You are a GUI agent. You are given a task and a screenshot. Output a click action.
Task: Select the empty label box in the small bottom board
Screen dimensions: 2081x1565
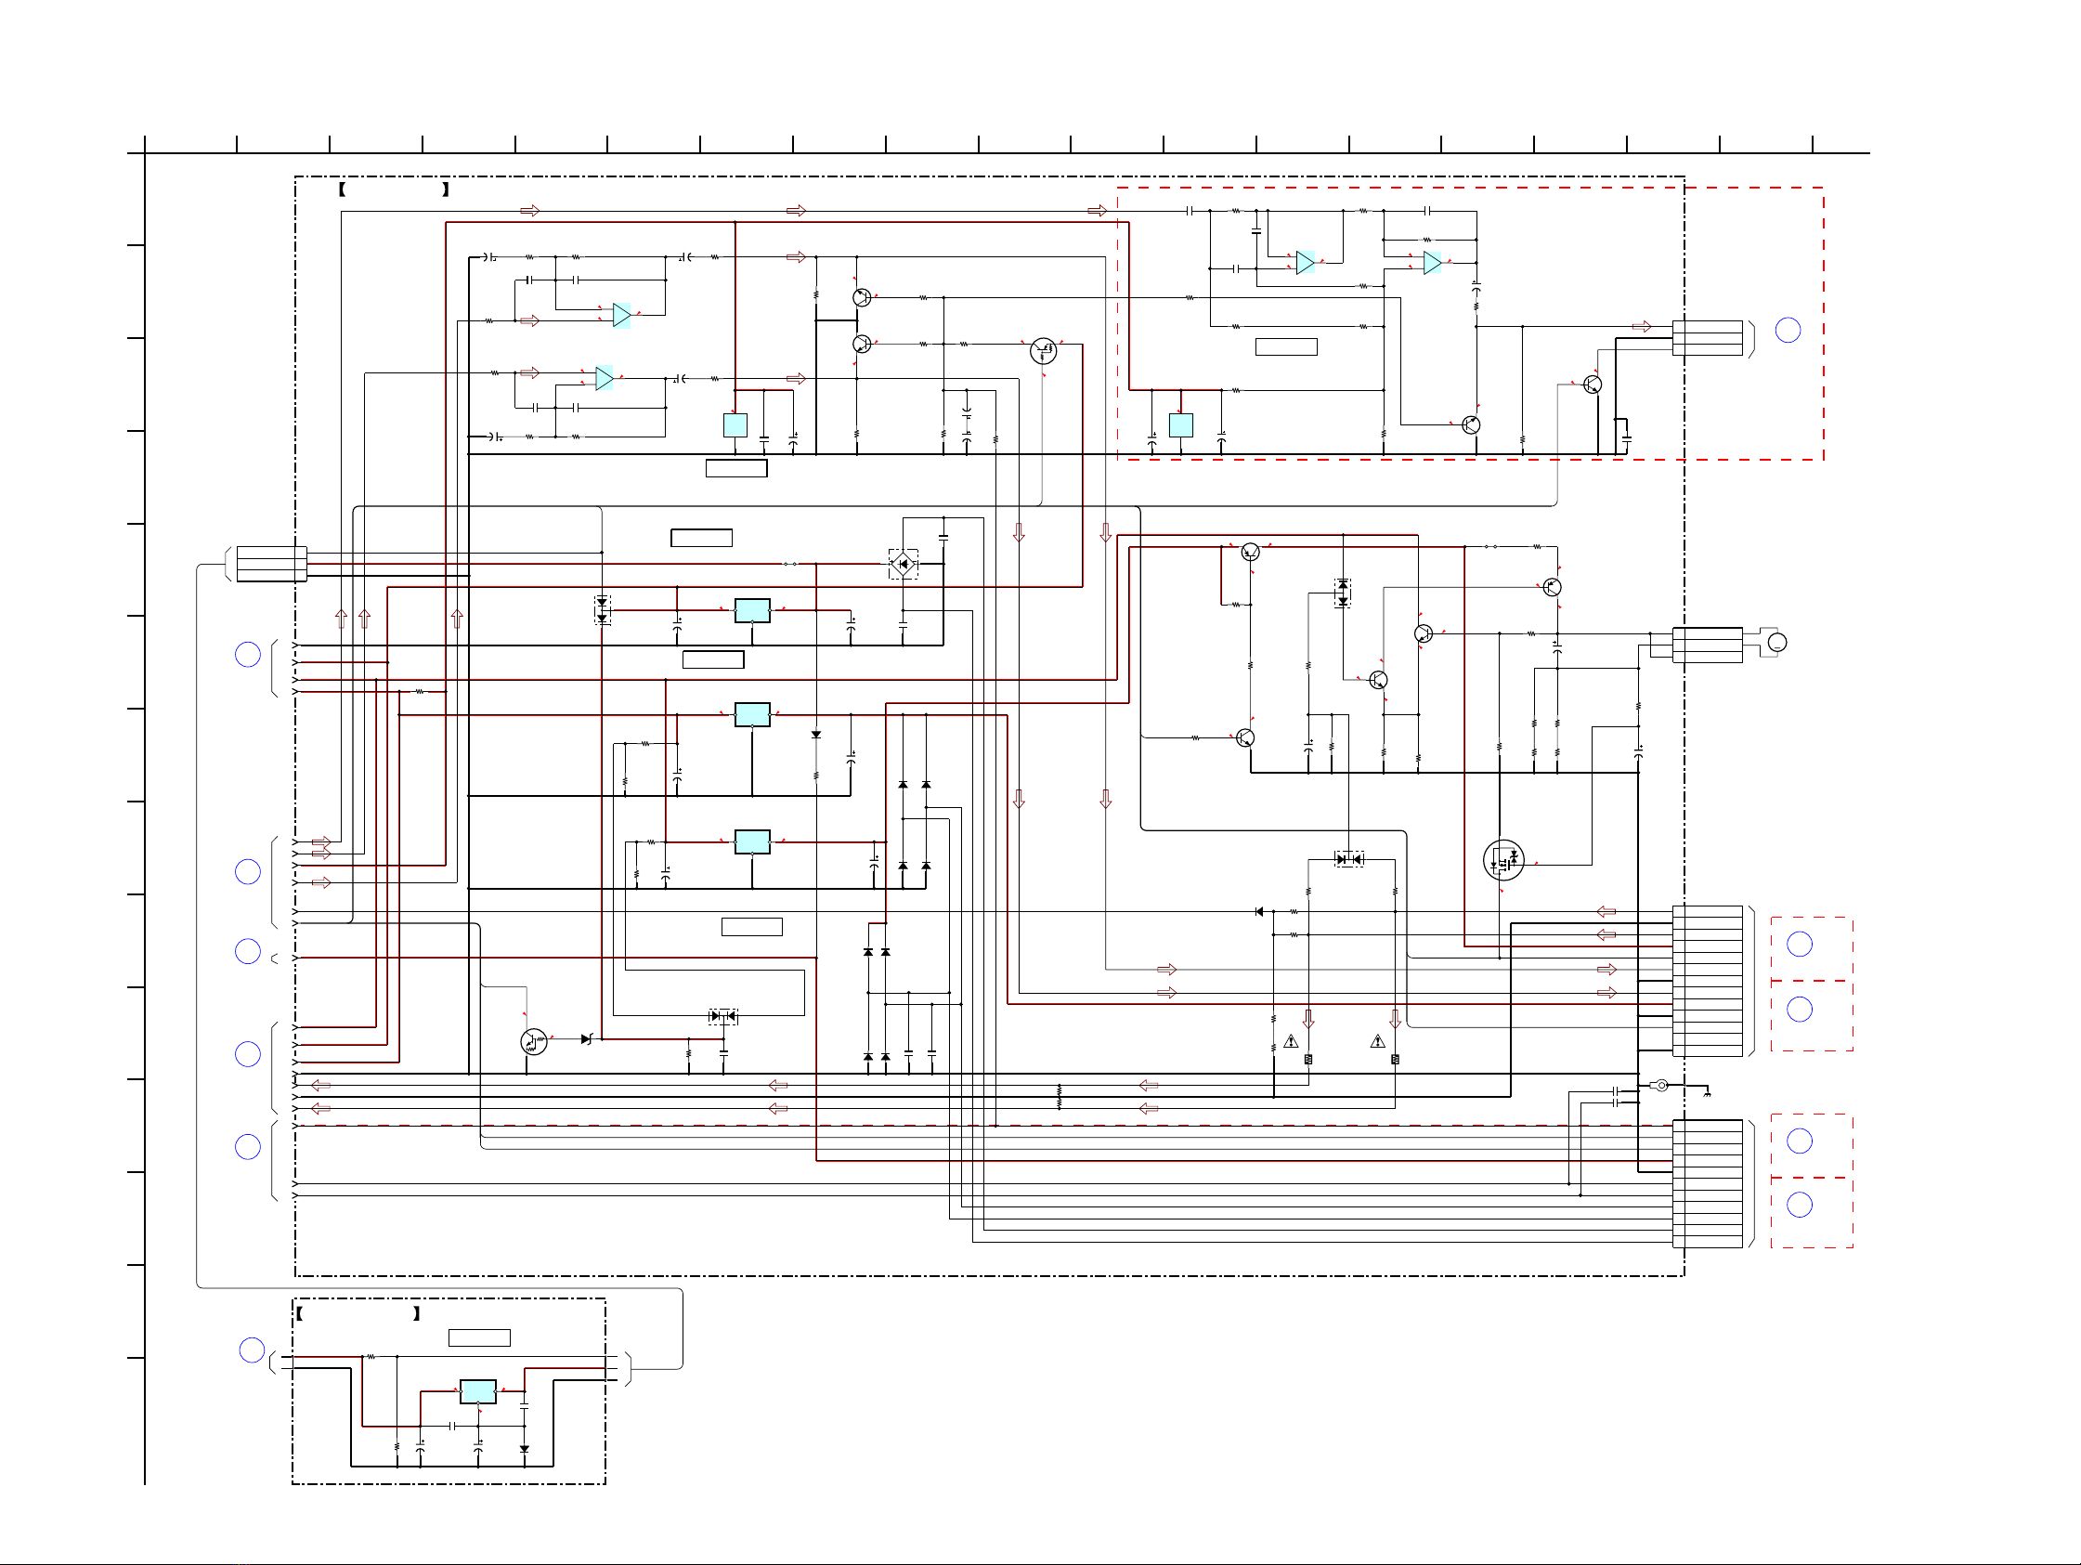click(479, 1338)
